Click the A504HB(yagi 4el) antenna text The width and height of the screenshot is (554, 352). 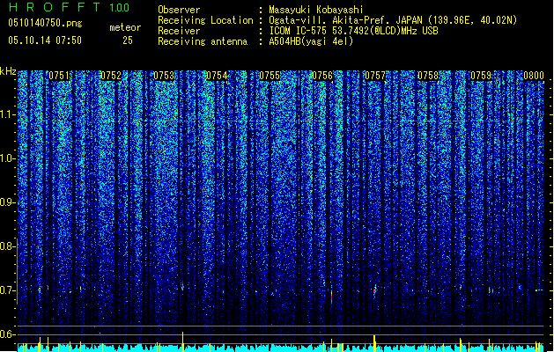pyautogui.click(x=311, y=41)
